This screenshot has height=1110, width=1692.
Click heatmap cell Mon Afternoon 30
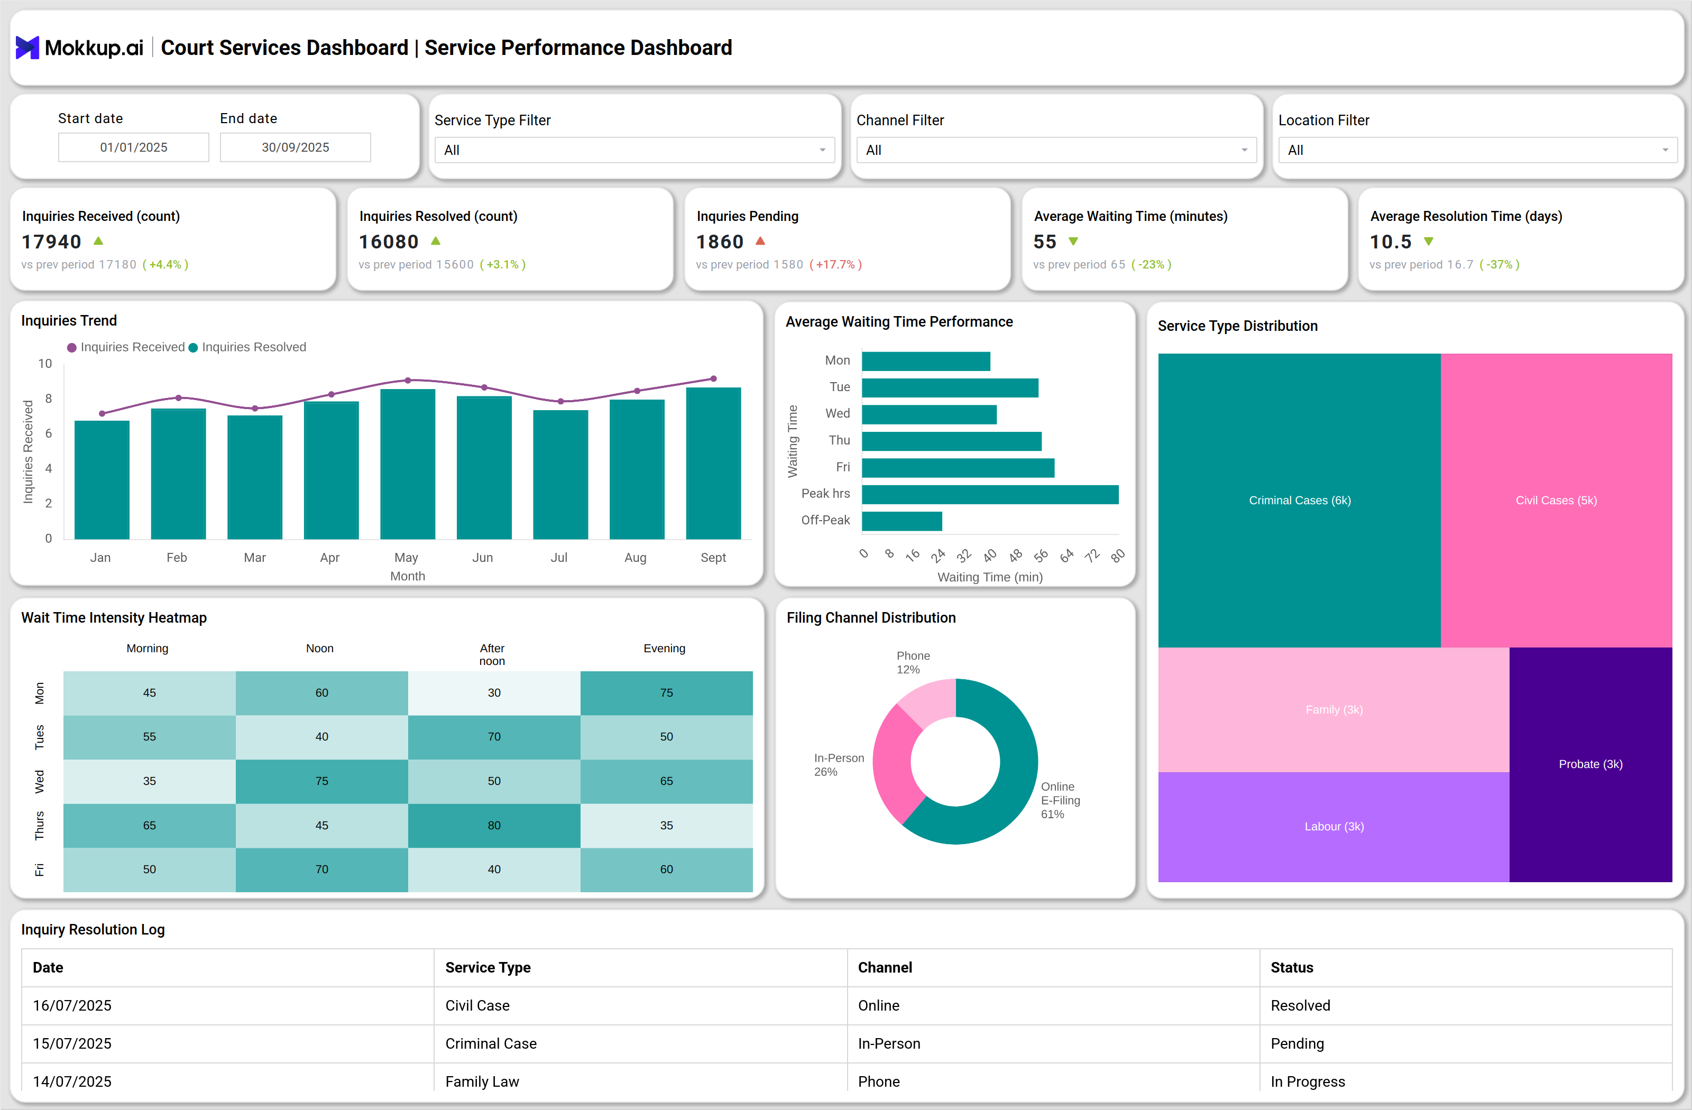494,693
